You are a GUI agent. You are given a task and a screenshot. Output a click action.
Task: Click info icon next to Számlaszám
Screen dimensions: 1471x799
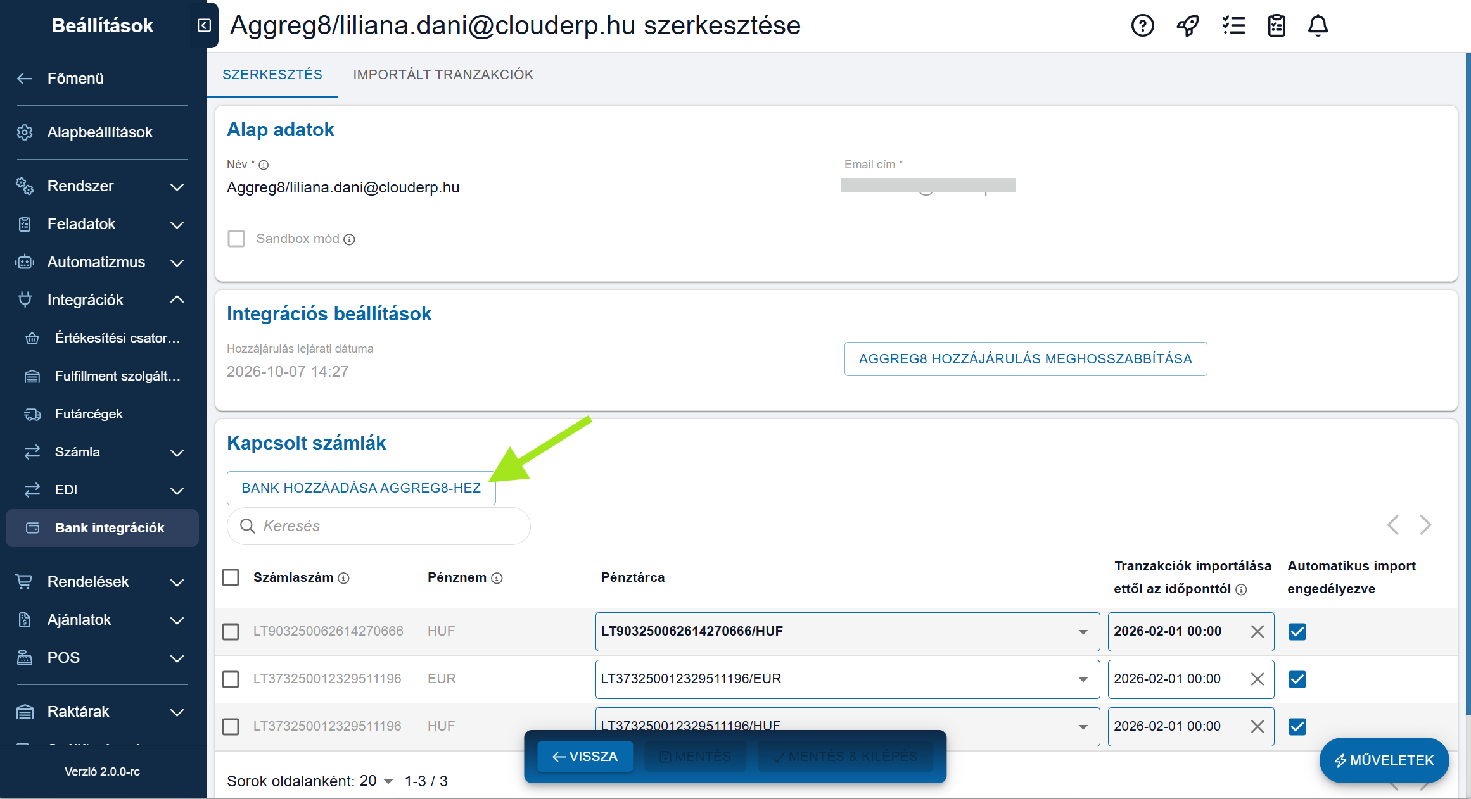[343, 578]
